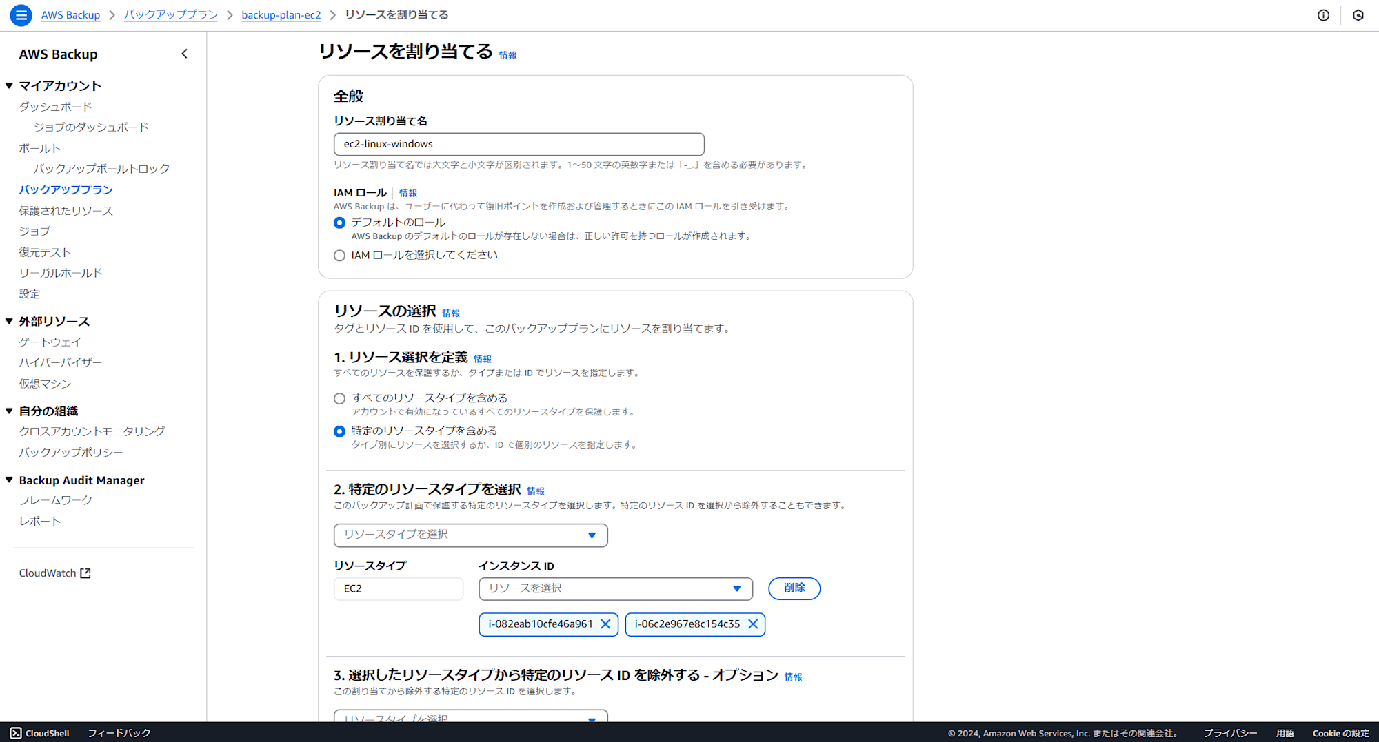This screenshot has height=742, width=1379.
Task: Open ジョブのダッシュボード in the sidebar
Action: pyautogui.click(x=91, y=127)
